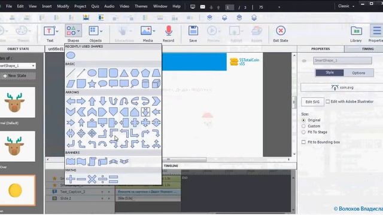Select the Style tab
The width and height of the screenshot is (383, 215).
pyautogui.click(x=330, y=73)
